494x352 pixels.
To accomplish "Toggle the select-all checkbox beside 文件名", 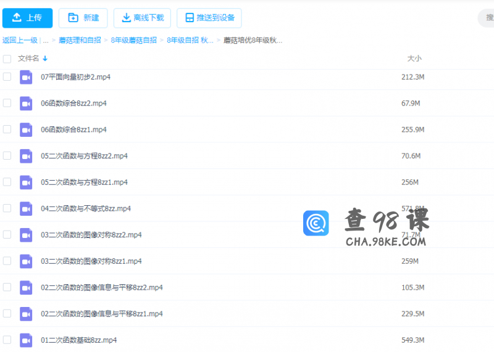I will tap(7, 59).
